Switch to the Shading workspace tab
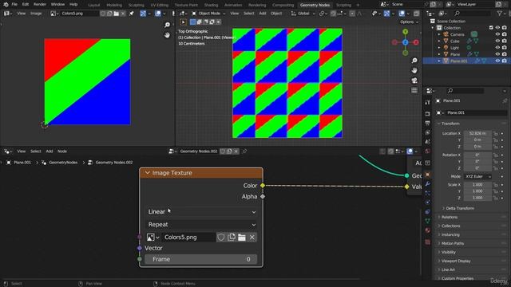The image size is (511, 287). (211, 5)
